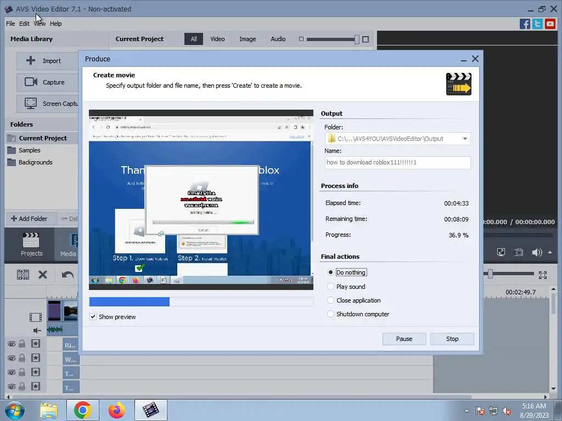Click the Screen Capture button
The width and height of the screenshot is (562, 421).
coord(48,104)
